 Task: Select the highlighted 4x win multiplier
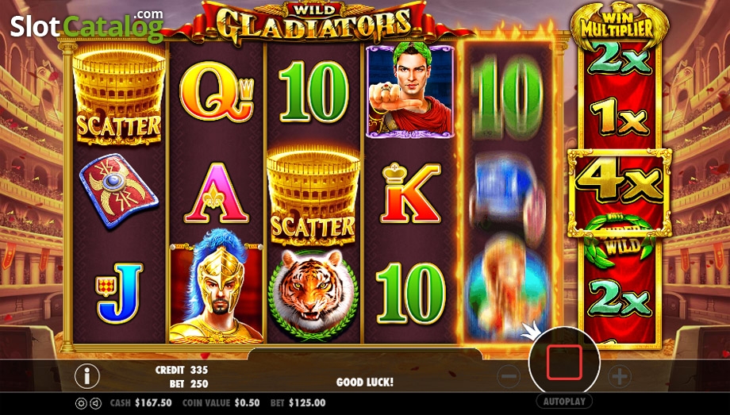click(619, 191)
